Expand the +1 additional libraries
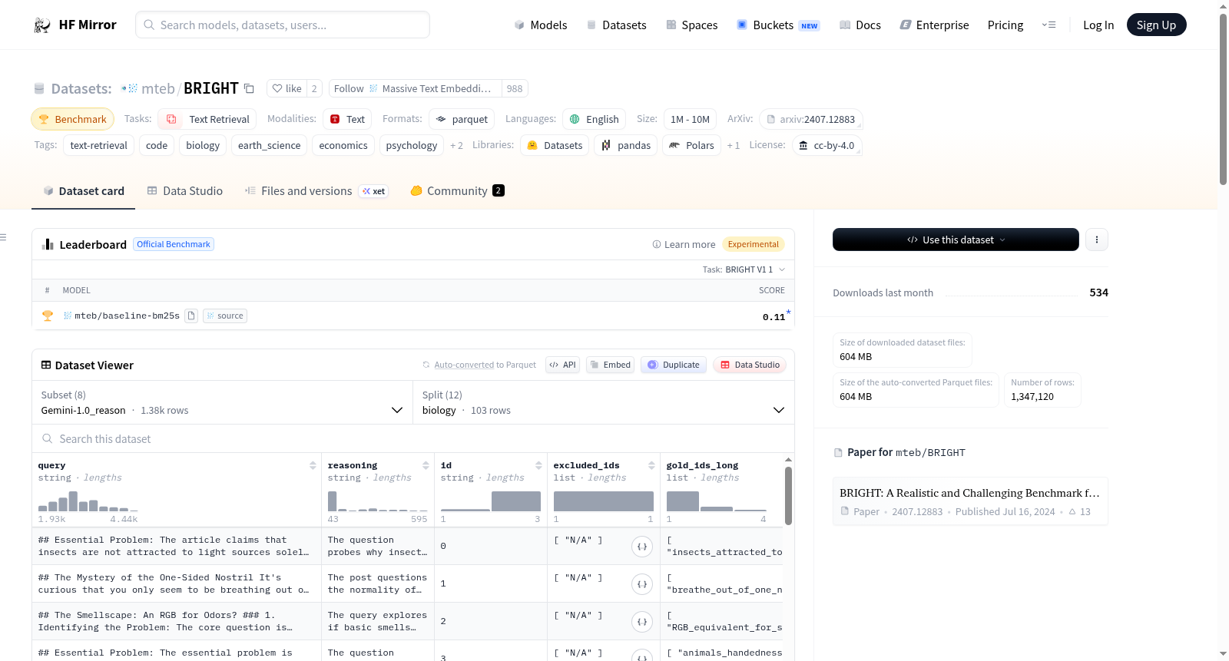 (x=733, y=145)
